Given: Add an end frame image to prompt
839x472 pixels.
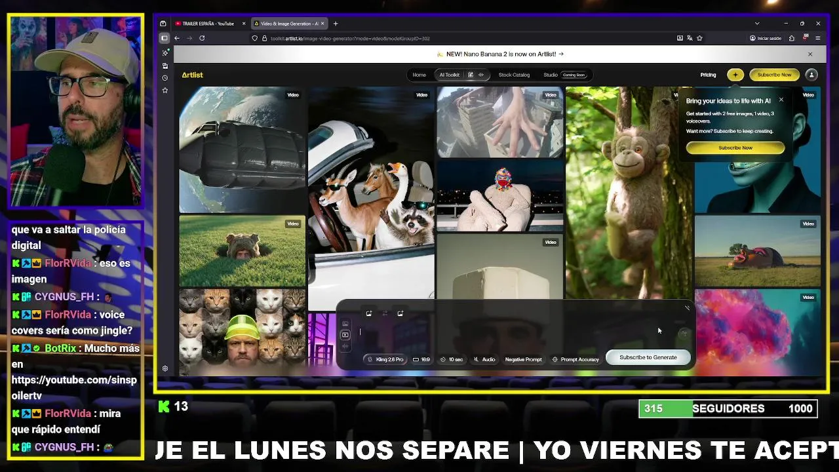Looking at the screenshot, I should pos(400,313).
